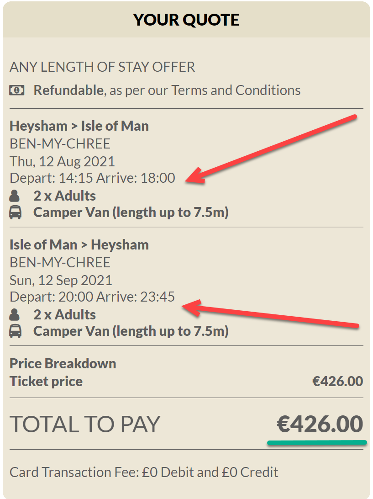Select the ANY LENGTH OF STAY OFFER text

102,67
